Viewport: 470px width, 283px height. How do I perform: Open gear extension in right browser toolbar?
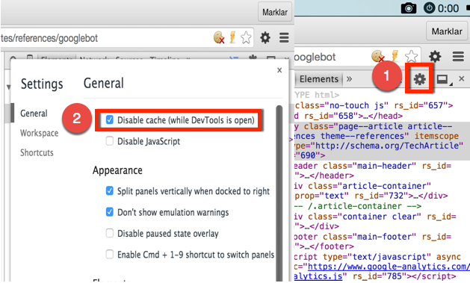(x=435, y=56)
